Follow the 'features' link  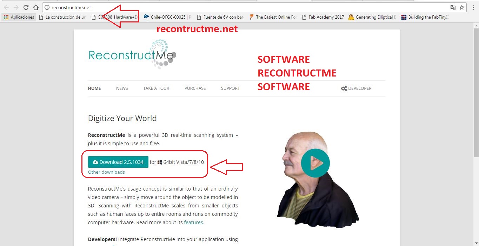(x=193, y=222)
